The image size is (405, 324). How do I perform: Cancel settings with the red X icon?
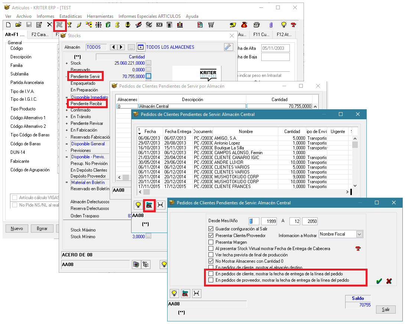pos(389,281)
